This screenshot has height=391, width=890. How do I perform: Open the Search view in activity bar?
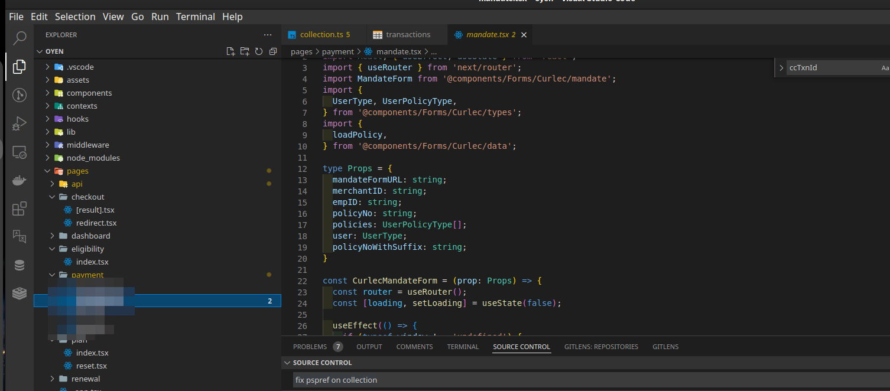(20, 38)
